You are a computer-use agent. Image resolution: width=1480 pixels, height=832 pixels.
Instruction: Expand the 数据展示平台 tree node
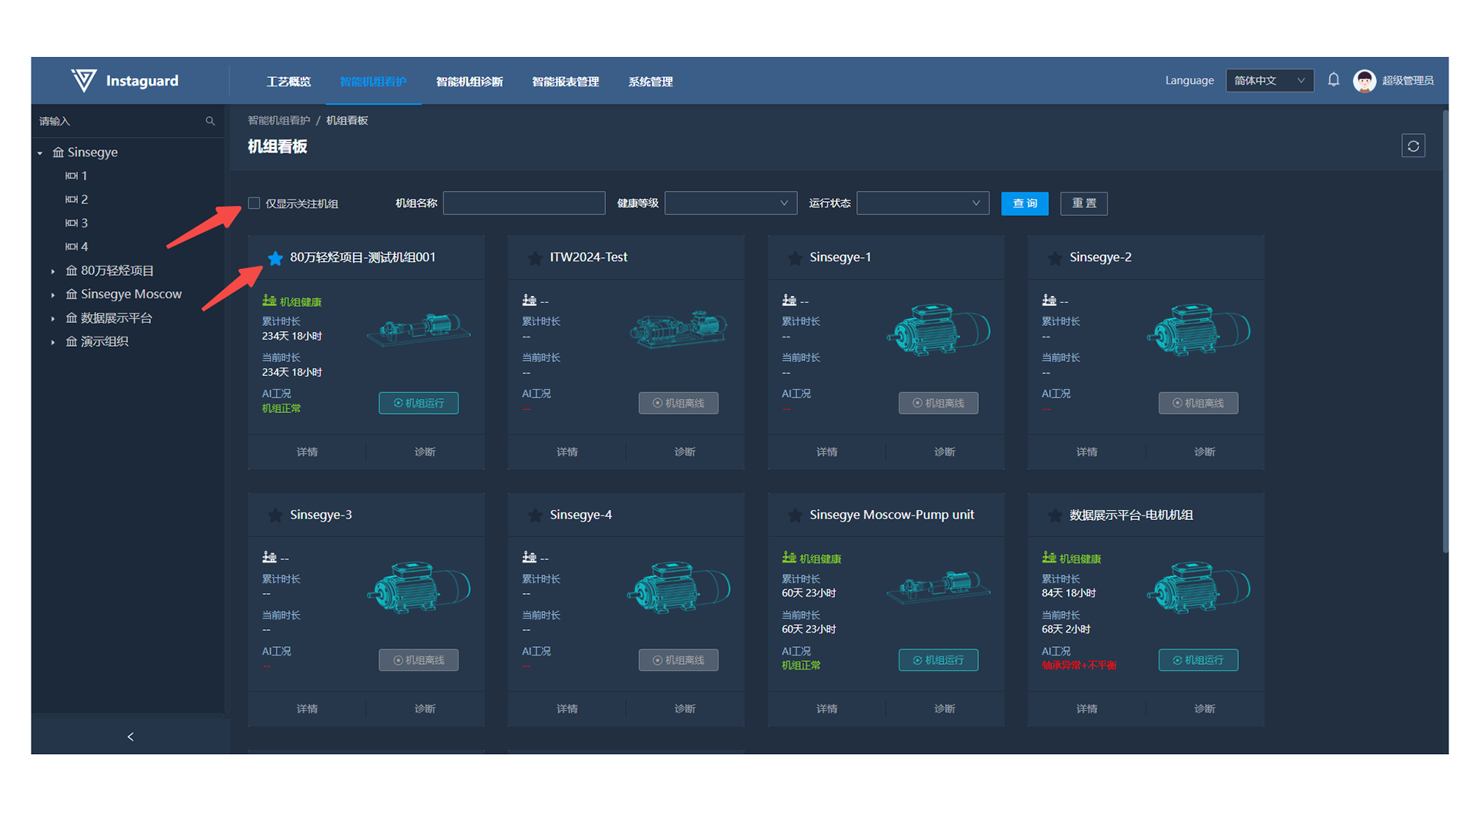point(53,318)
